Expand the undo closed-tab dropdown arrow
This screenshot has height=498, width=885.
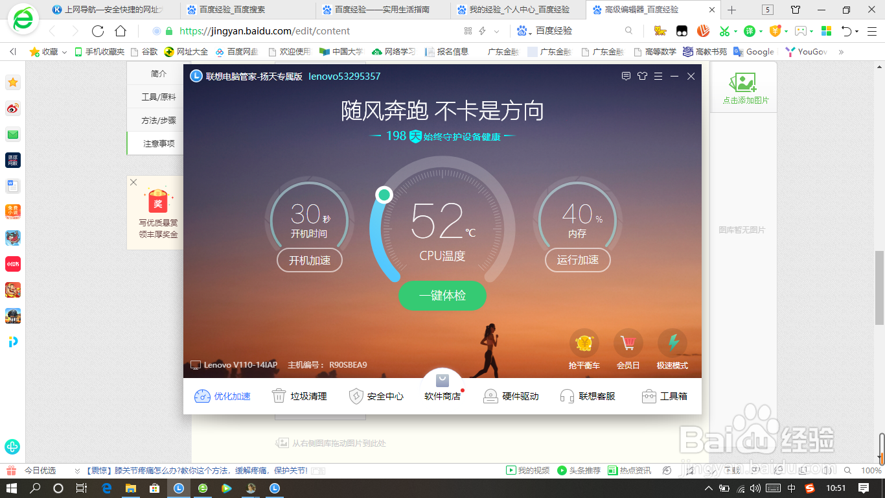tap(856, 31)
